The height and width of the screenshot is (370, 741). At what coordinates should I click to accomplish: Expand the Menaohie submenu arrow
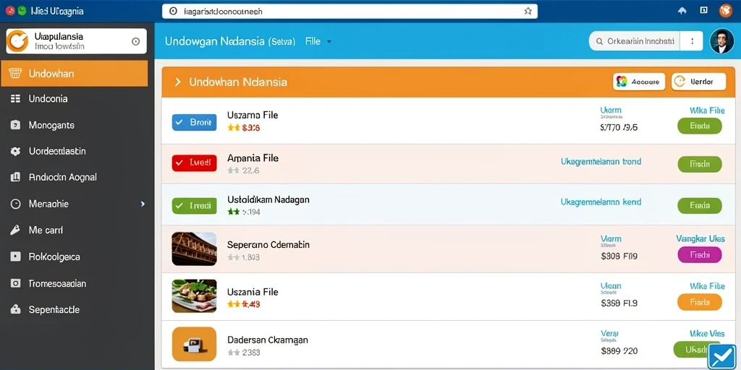pyautogui.click(x=143, y=204)
